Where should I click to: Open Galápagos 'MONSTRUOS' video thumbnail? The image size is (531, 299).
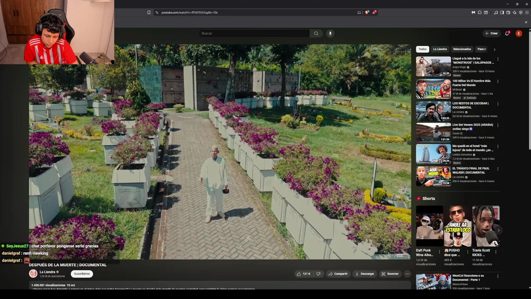433,66
